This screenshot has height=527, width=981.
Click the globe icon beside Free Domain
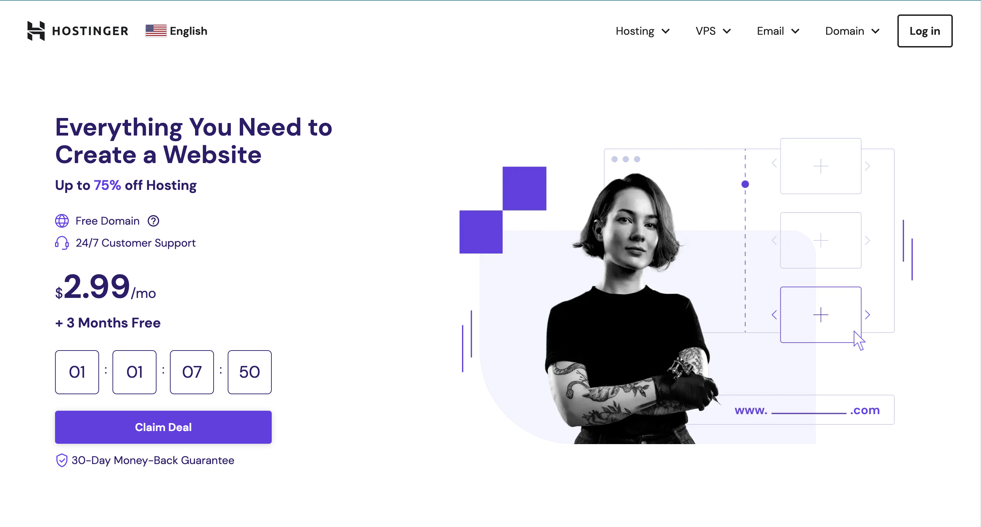click(62, 221)
